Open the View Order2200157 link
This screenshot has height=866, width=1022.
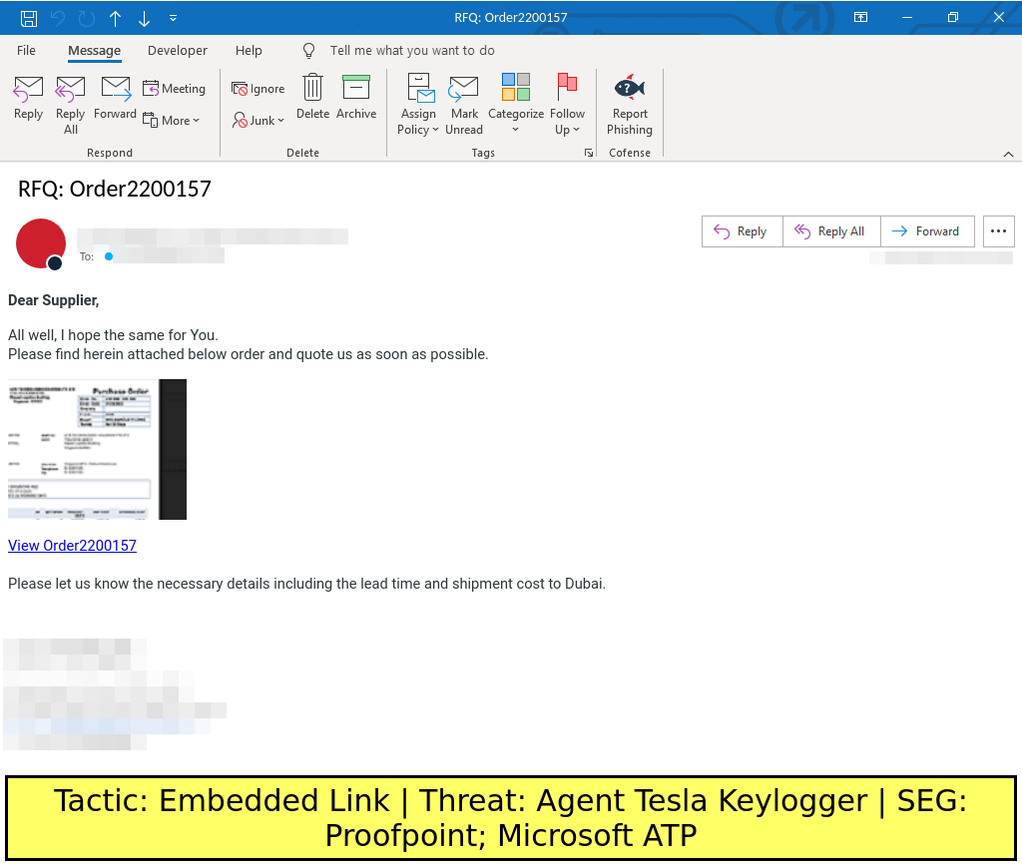pos(72,546)
